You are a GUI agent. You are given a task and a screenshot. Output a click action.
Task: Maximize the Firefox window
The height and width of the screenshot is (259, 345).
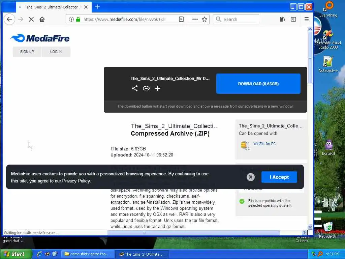pyautogui.click(x=301, y=7)
